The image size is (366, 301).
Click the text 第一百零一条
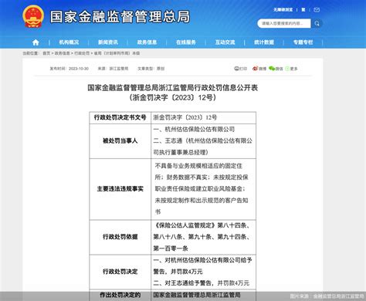(171, 249)
